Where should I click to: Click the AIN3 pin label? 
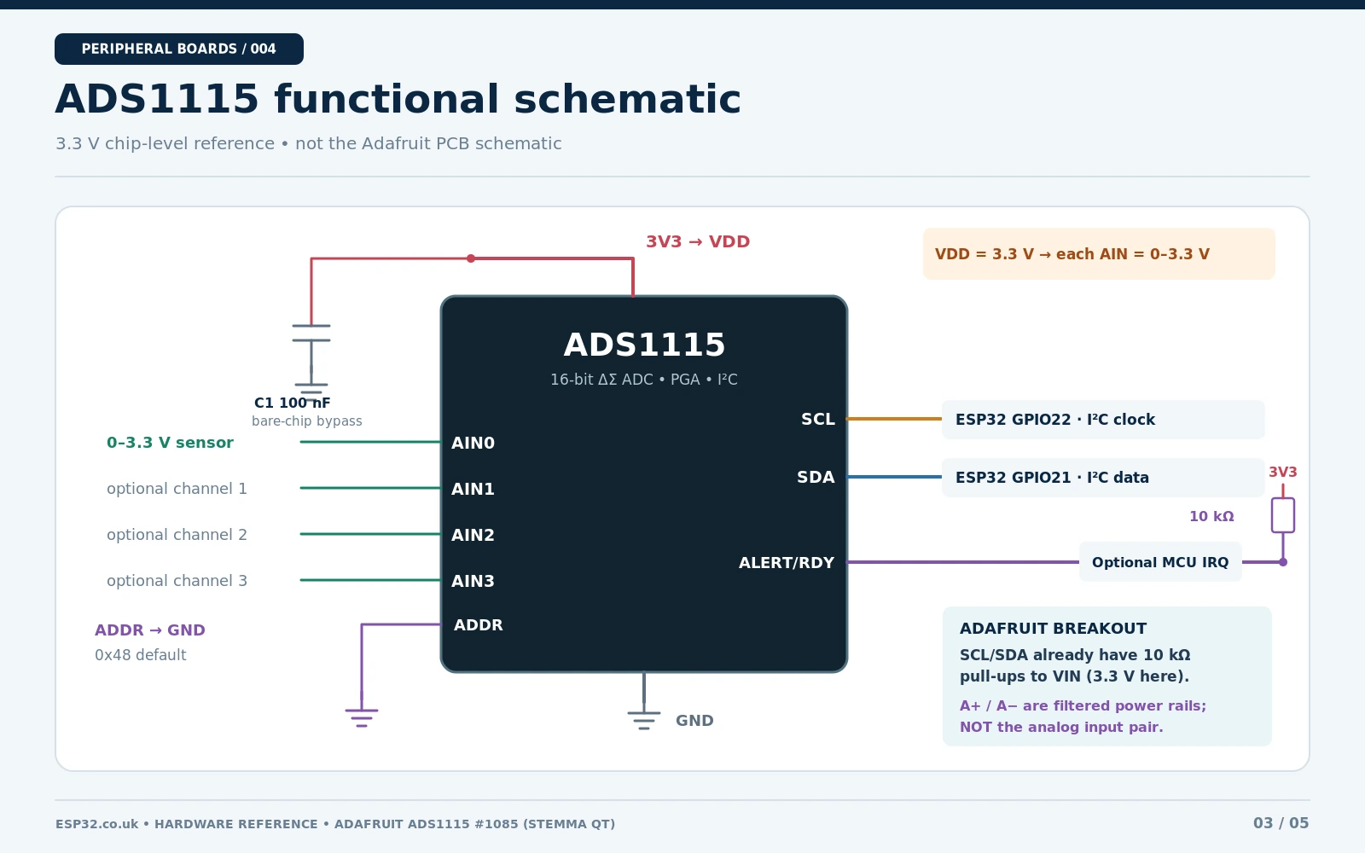[473, 581]
